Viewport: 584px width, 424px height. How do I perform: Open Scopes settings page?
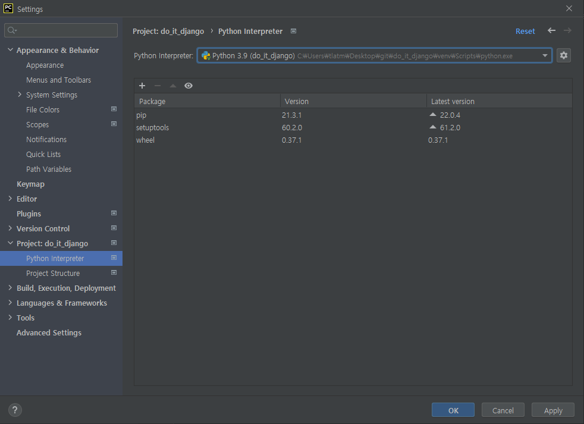click(37, 125)
